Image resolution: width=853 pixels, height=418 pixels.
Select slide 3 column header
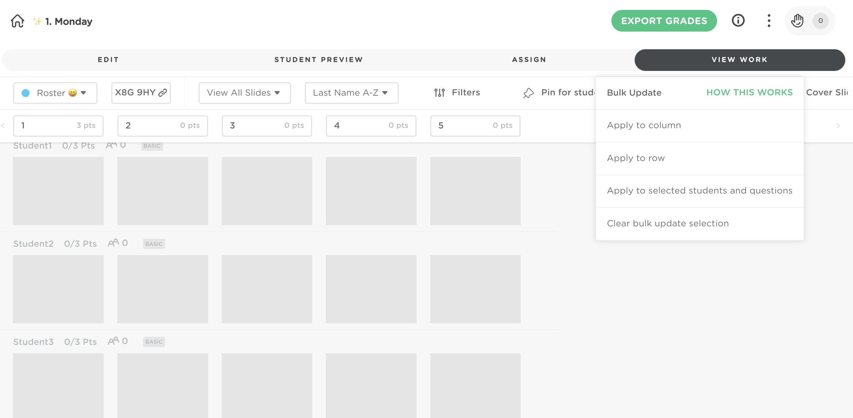267,125
